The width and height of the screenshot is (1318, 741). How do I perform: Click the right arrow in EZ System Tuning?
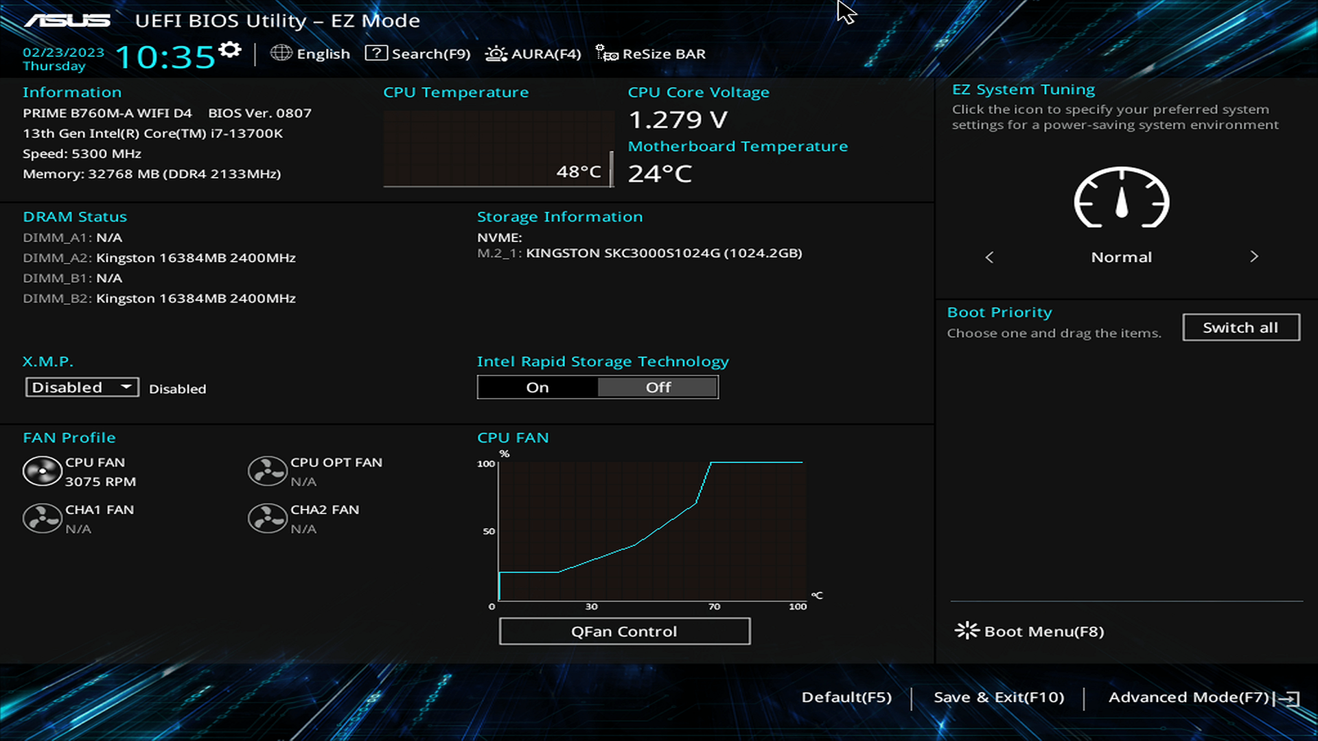tap(1253, 257)
